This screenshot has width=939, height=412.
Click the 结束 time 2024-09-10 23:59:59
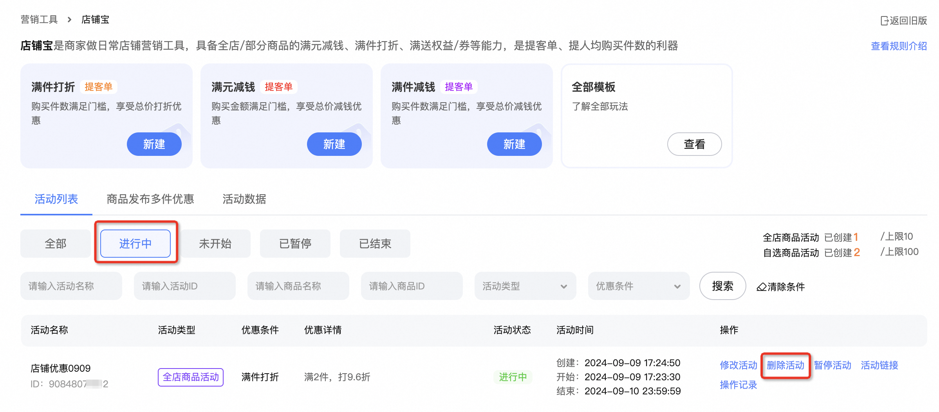[633, 391]
